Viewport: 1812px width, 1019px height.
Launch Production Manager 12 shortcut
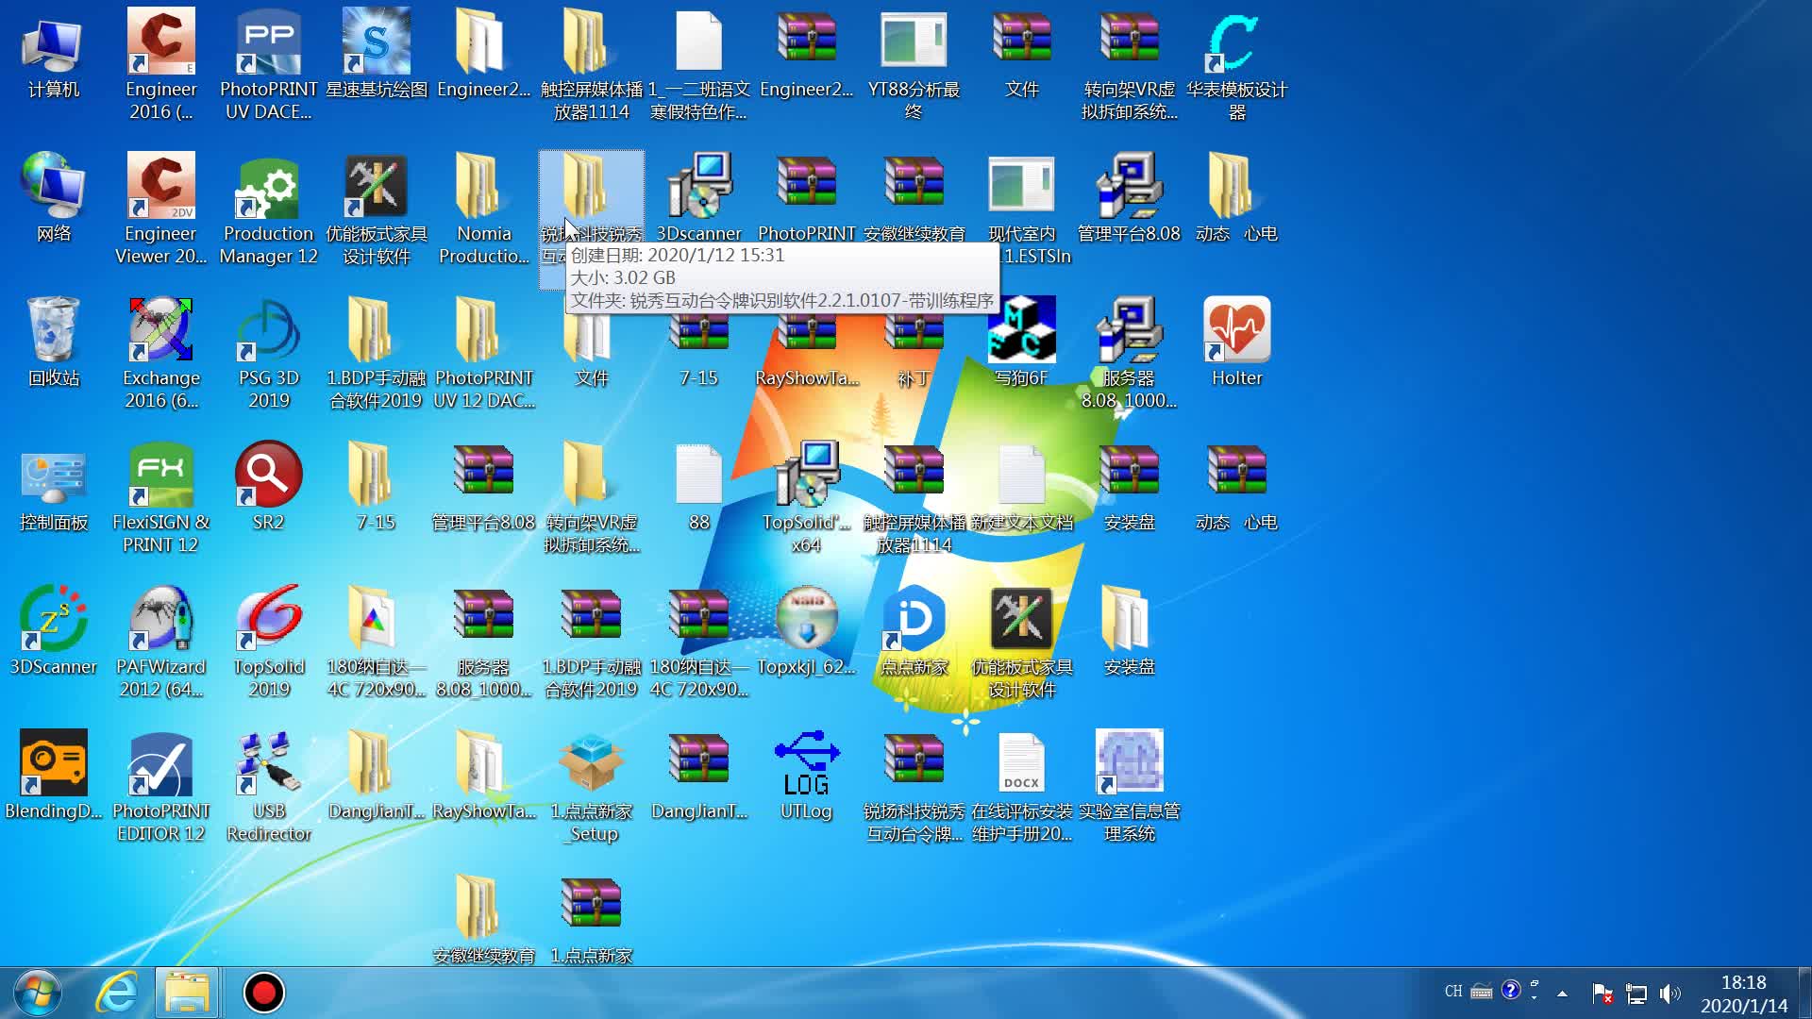coord(268,209)
